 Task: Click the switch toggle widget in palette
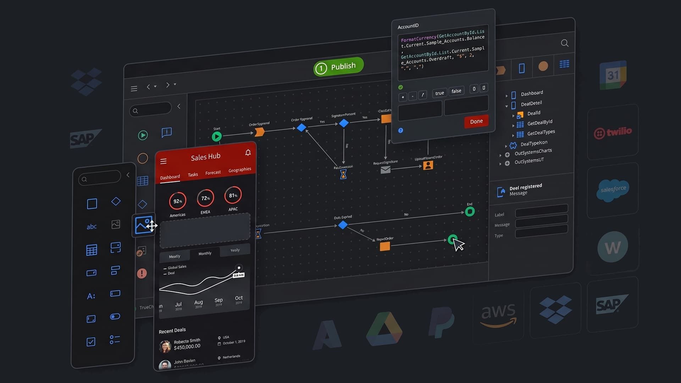pyautogui.click(x=115, y=317)
